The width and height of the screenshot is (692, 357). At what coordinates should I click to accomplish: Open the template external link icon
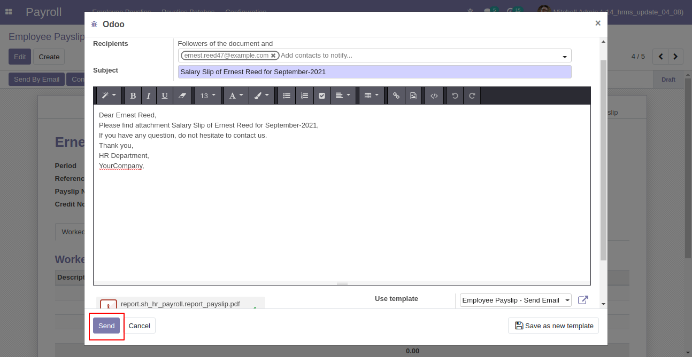[x=583, y=300]
